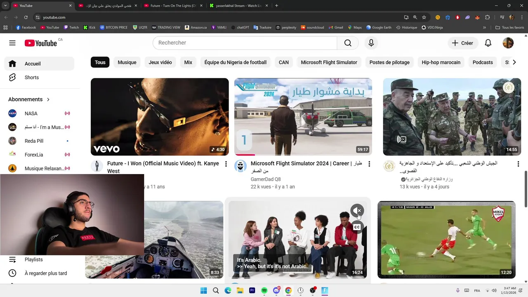Open the chatGPT bookmark
The image size is (528, 297).
pyautogui.click(x=240, y=28)
